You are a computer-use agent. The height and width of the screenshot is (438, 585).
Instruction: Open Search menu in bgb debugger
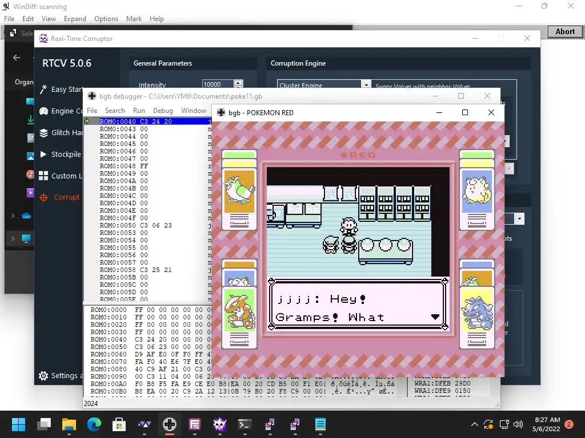115,111
